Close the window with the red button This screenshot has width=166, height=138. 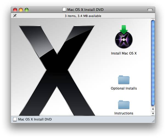(x=15, y=10)
